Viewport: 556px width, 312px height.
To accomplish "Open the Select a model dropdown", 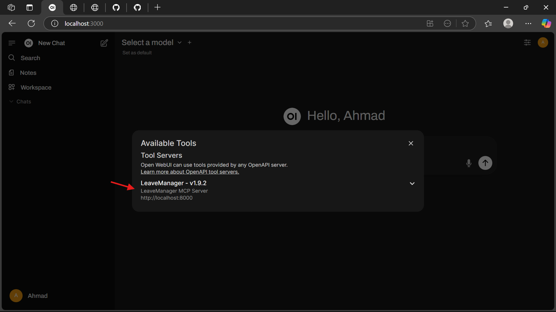I will tap(151, 42).
